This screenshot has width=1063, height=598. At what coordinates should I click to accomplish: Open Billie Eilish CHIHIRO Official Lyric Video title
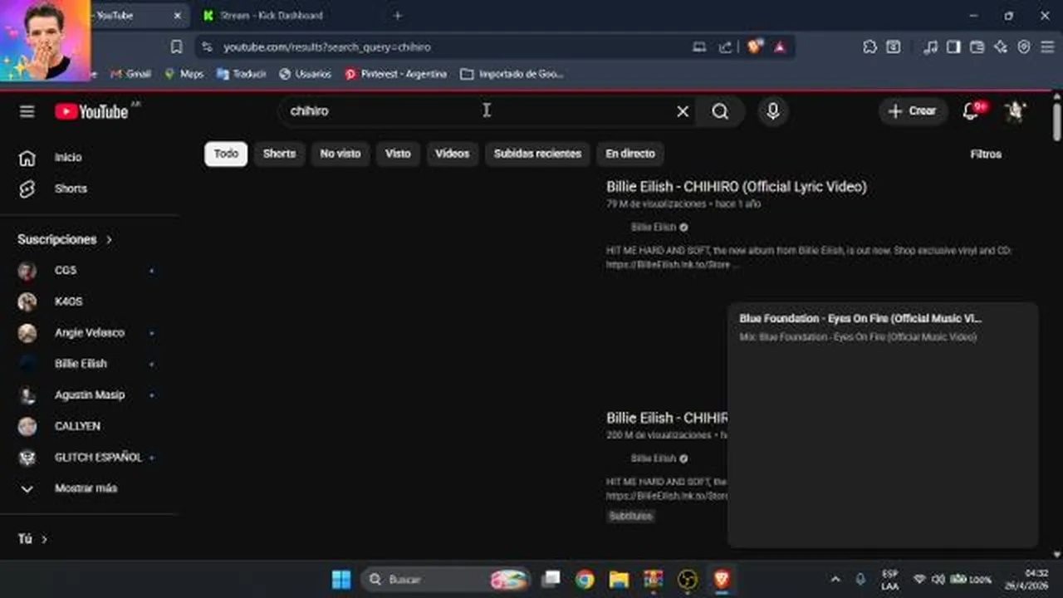[737, 187]
